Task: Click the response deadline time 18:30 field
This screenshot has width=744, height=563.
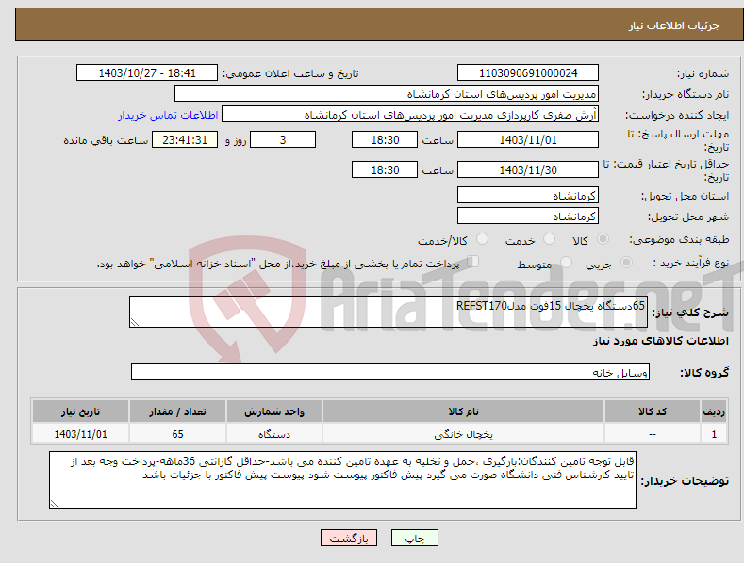Action: pyautogui.click(x=385, y=139)
